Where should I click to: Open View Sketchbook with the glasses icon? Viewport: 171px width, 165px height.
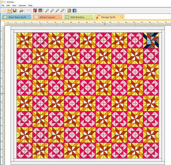click(x=40, y=11)
